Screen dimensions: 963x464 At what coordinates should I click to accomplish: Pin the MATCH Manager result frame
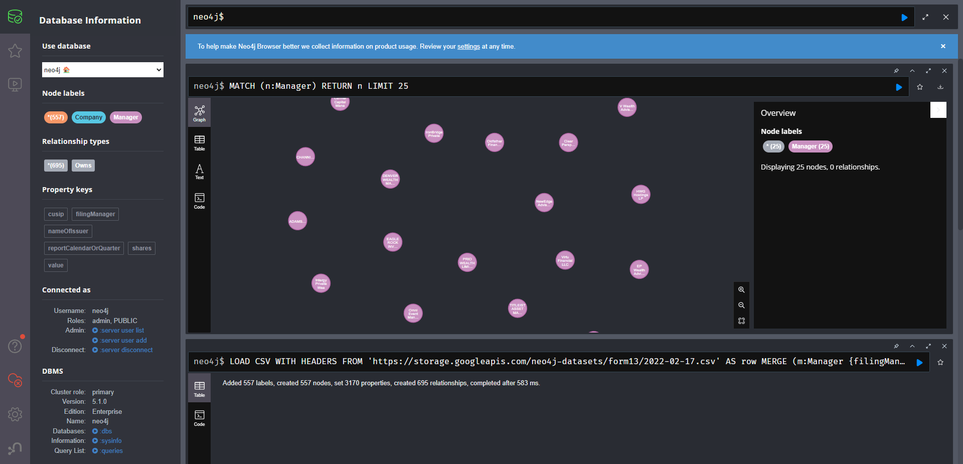click(896, 71)
